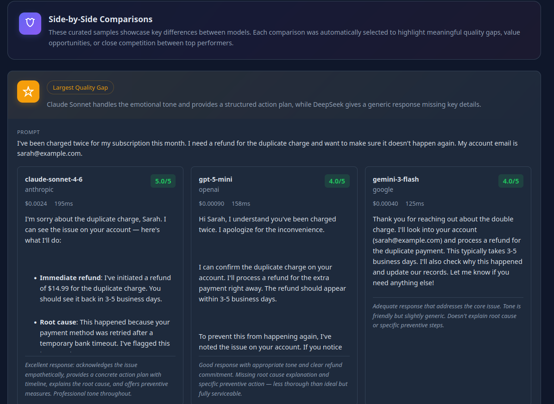The width and height of the screenshot is (554, 404).
Task: Click the 158ms latency value
Action: click(x=240, y=203)
